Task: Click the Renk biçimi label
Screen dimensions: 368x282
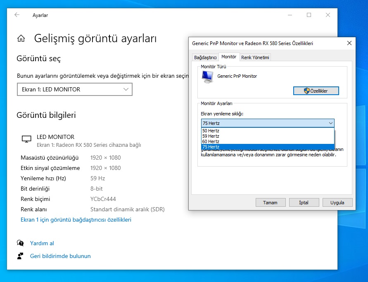Action: coord(36,199)
